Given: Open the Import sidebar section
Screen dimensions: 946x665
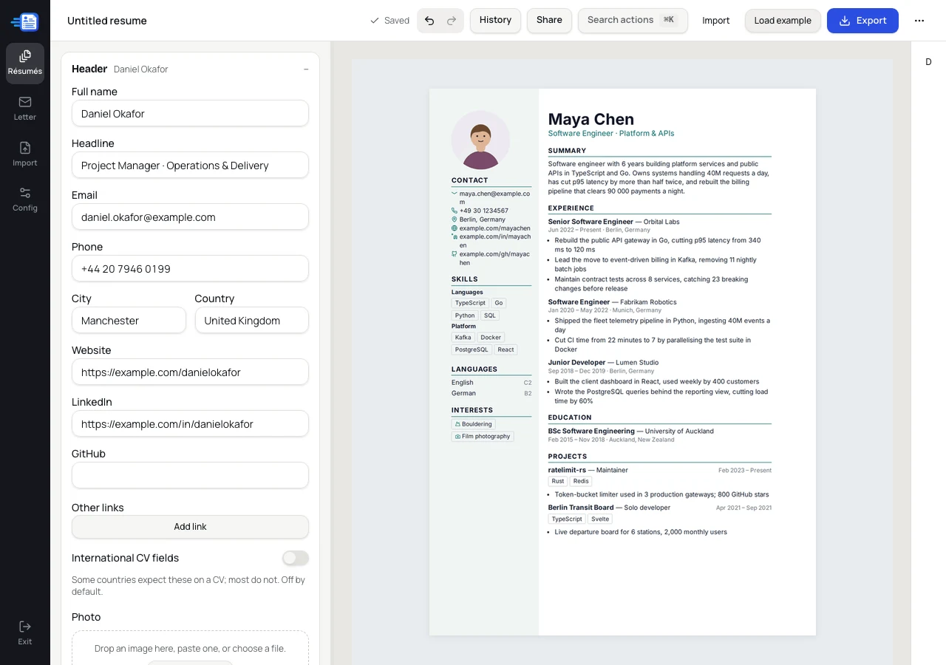Looking at the screenshot, I should (x=25, y=154).
